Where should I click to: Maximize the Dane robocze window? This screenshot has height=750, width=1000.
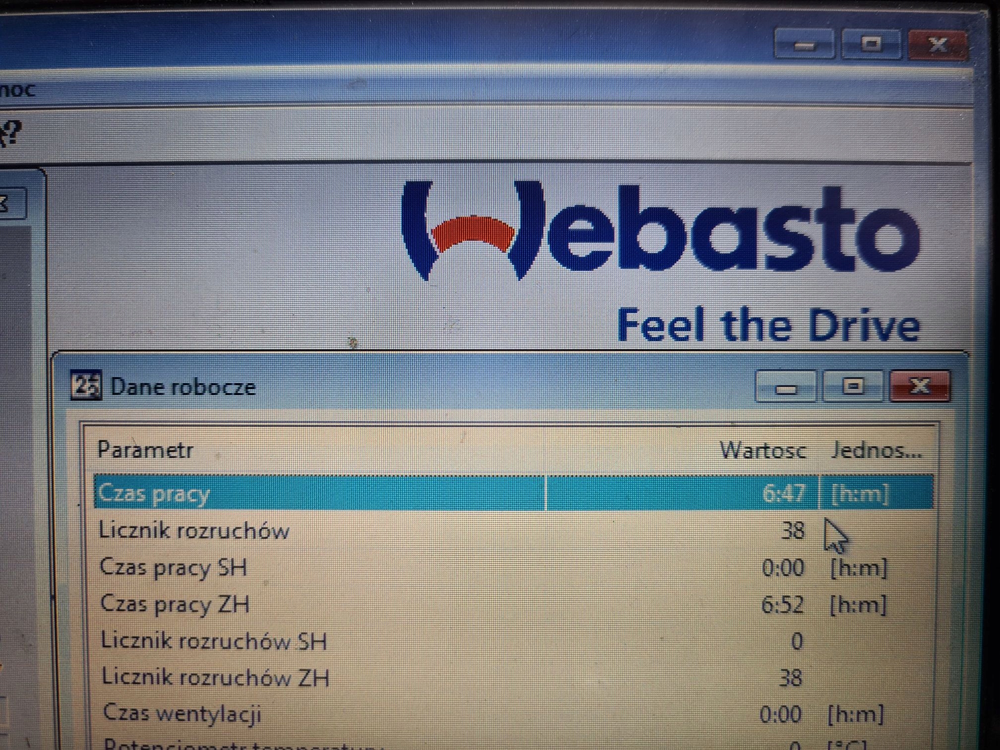coord(853,386)
